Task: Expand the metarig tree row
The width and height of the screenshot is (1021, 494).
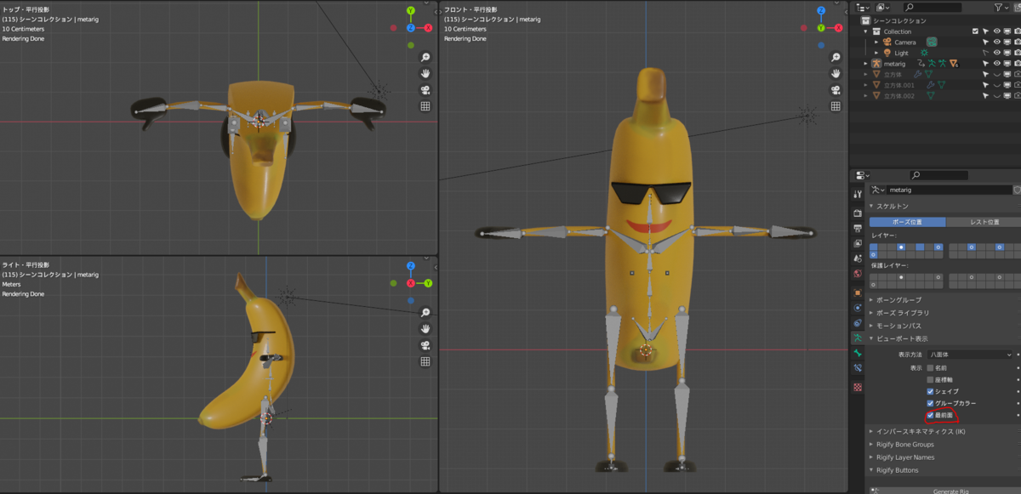Action: click(866, 64)
